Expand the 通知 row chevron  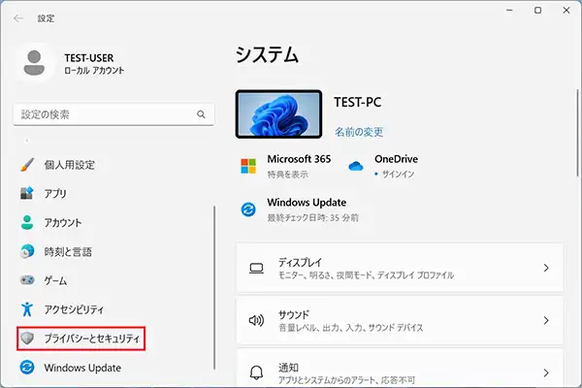click(546, 372)
